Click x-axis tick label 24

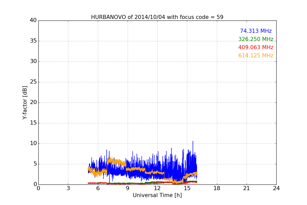click(x=276, y=188)
